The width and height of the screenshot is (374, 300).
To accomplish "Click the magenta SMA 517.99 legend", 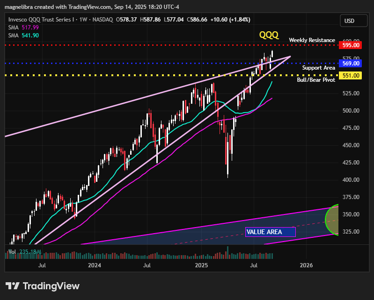I will coord(23,28).
